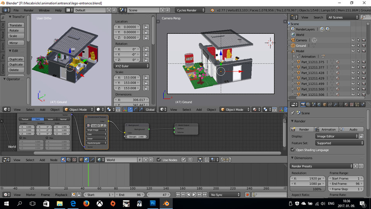Open the screen layout dropdown (Default)
The width and height of the screenshot is (371, 209).
89,10
